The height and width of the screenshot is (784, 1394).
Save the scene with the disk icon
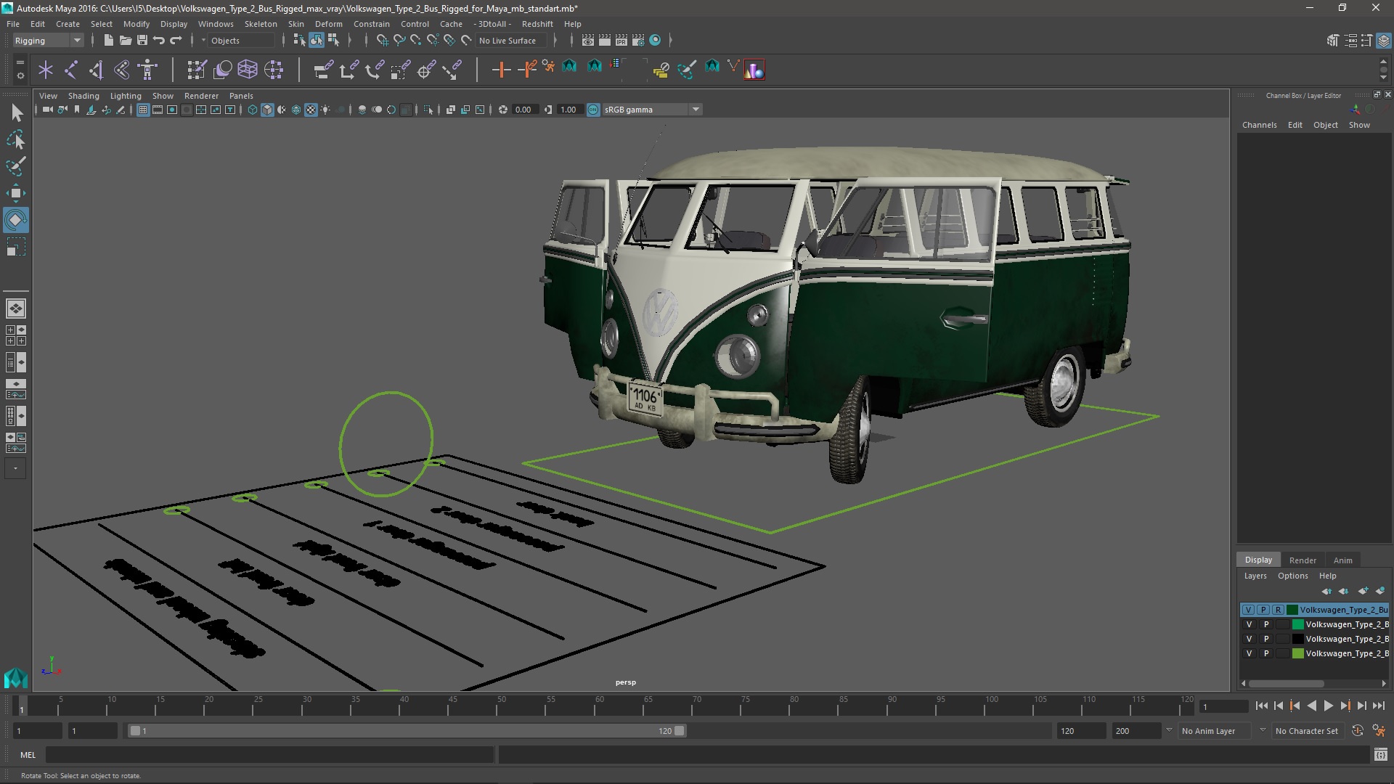(x=142, y=41)
